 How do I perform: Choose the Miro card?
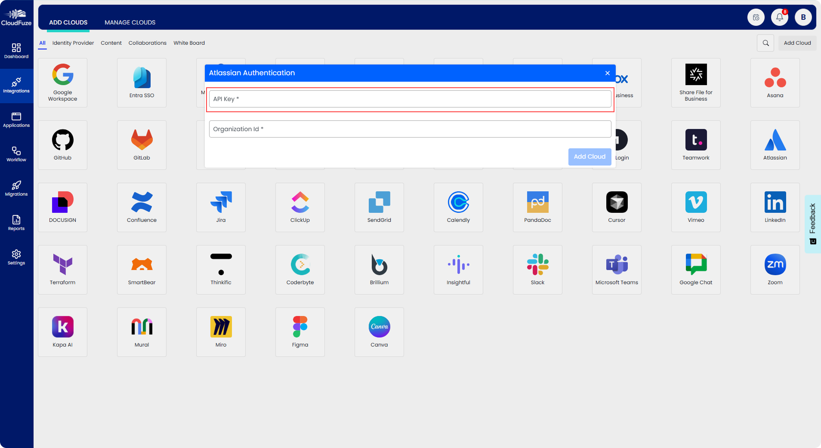[221, 332]
